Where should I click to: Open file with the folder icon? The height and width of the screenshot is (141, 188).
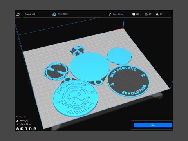coord(18,14)
